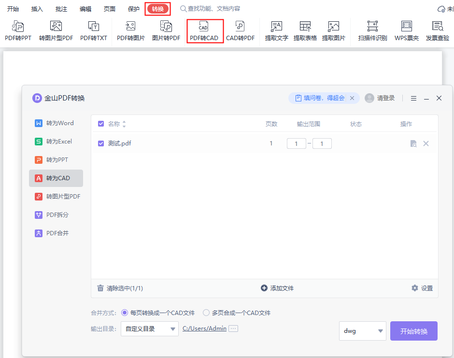This screenshot has height=358, width=454.
Task: Switch to 转为Word in the sidebar
Action: pyautogui.click(x=56, y=123)
